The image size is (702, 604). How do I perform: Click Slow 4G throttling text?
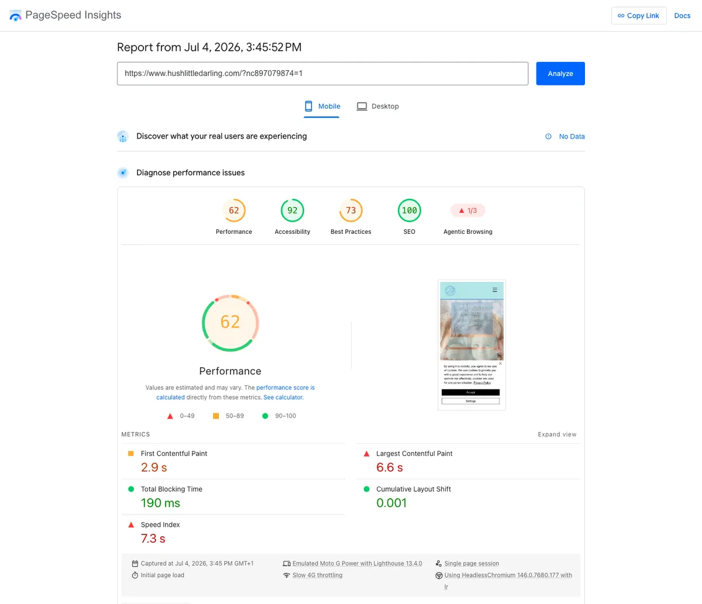(318, 575)
